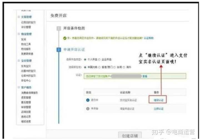
Task: Click 立即认证 for 淘宝开店认证
Action: point(158,109)
